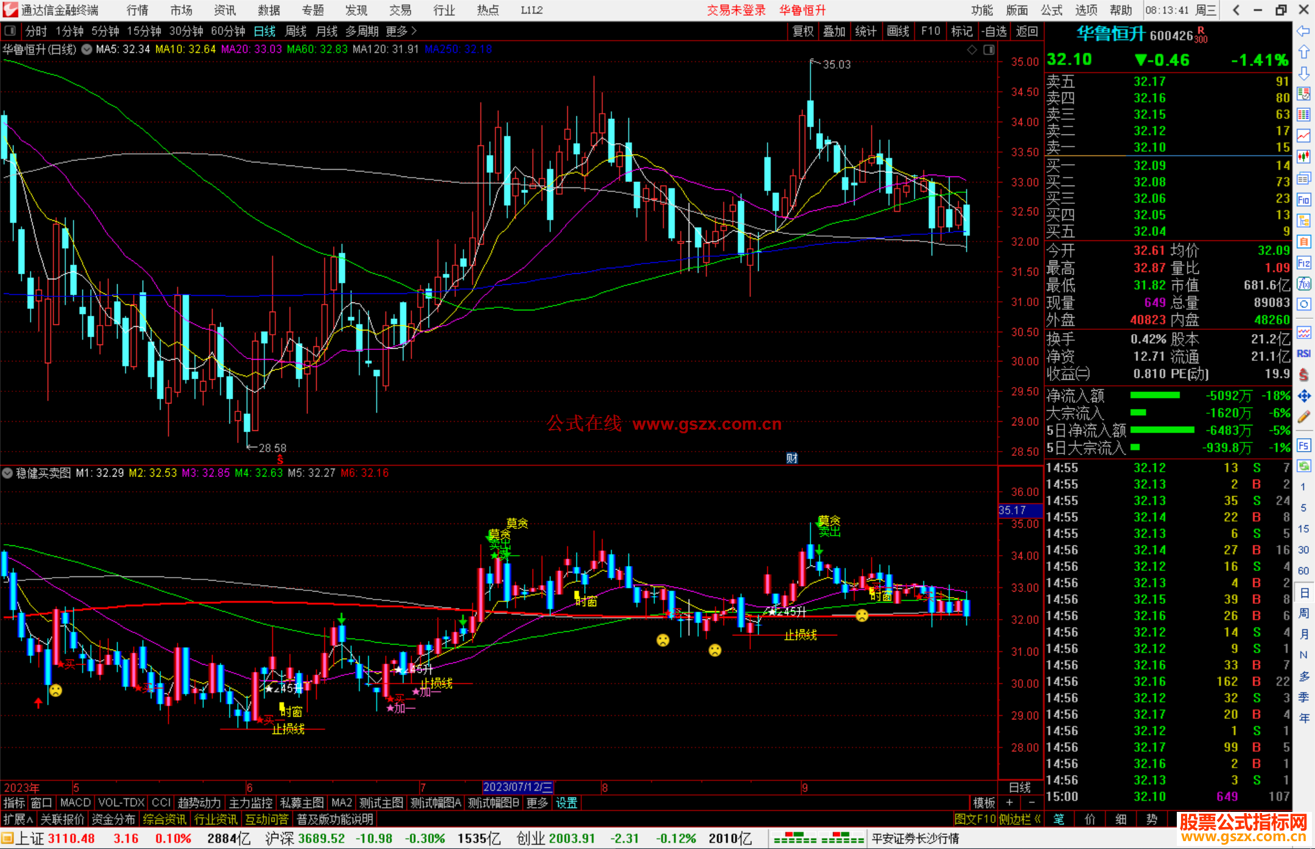Click the stacked windows sidebar icon
Viewport: 1315px width, 849px height.
click(x=1303, y=178)
